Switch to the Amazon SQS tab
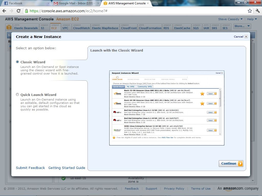The height and width of the screenshot is (196, 262). click(197, 27)
